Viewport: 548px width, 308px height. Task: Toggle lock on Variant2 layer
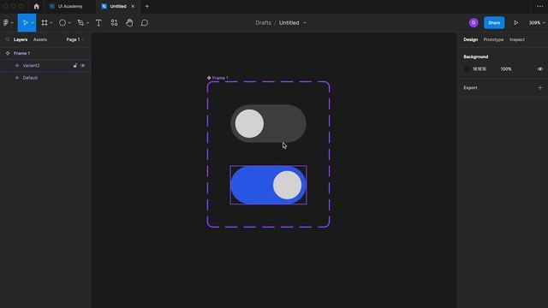click(x=75, y=65)
